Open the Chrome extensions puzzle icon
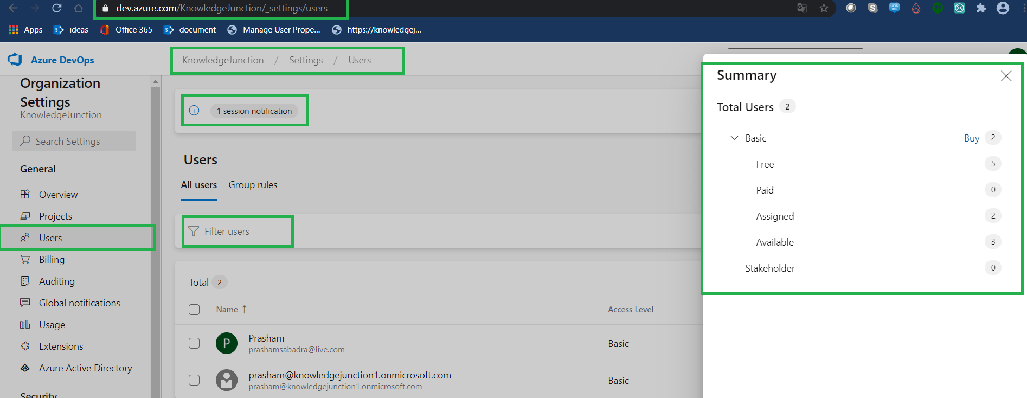1027x398 pixels. [x=981, y=8]
